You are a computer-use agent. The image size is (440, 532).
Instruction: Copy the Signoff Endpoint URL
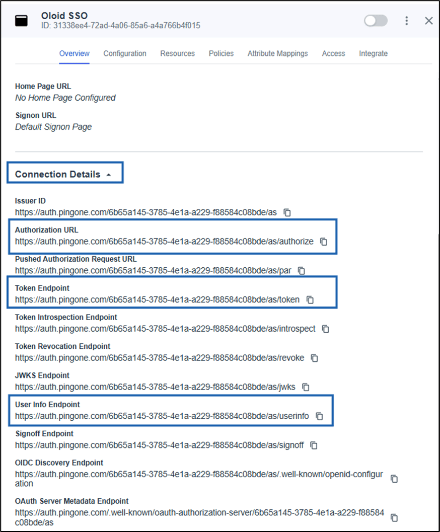314,445
